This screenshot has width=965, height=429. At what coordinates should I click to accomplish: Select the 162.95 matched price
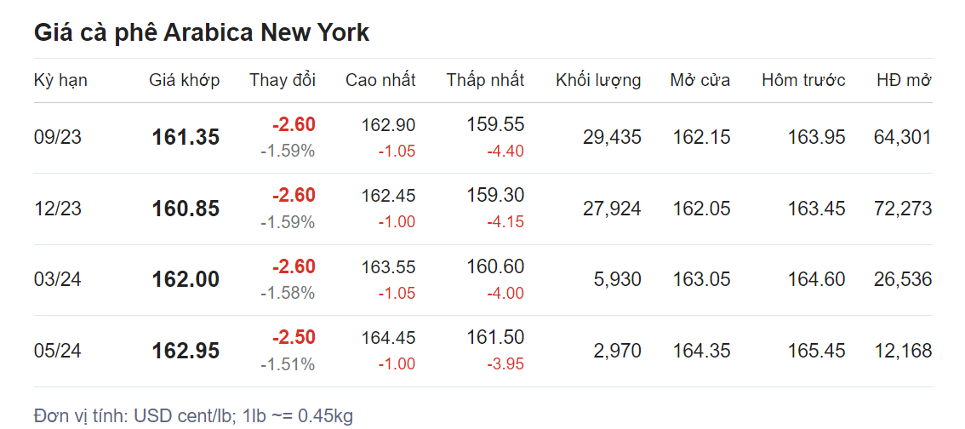tap(186, 351)
